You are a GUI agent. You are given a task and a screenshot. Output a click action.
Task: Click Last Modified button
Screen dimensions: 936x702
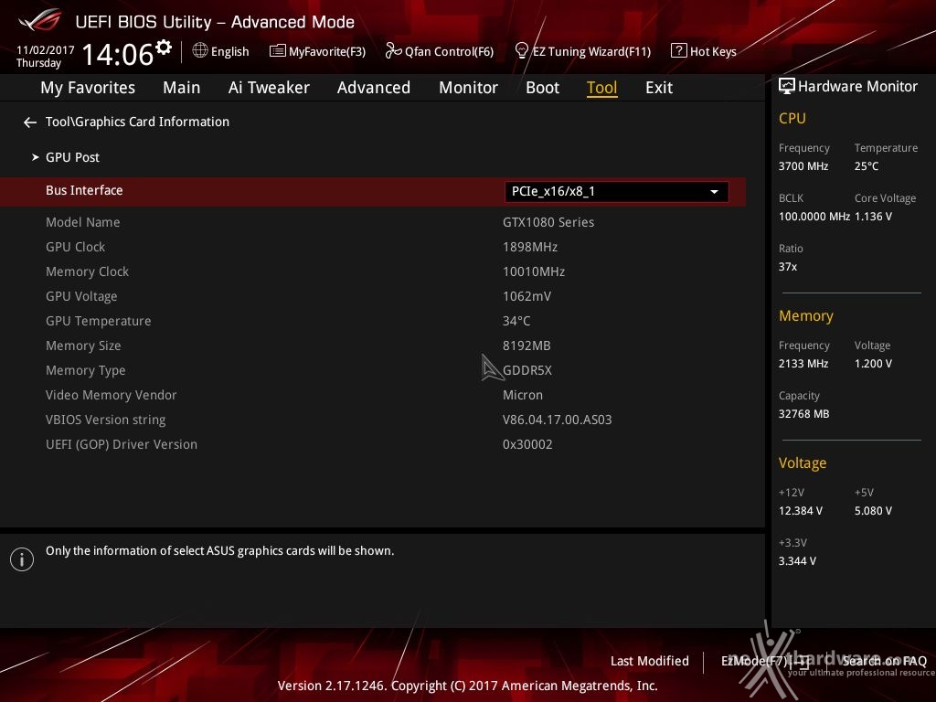pos(650,661)
